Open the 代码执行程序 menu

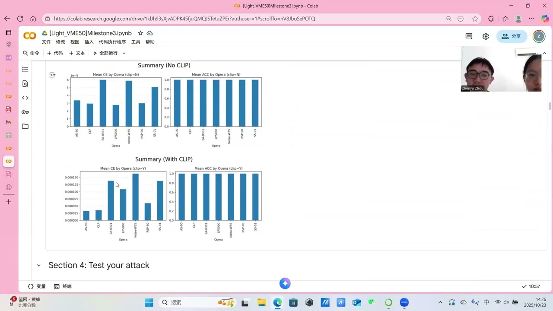click(x=112, y=42)
